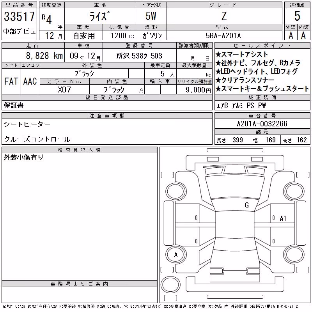Click the damage code legend at bottom
Screen dimensions: 312x312
(150, 307)
